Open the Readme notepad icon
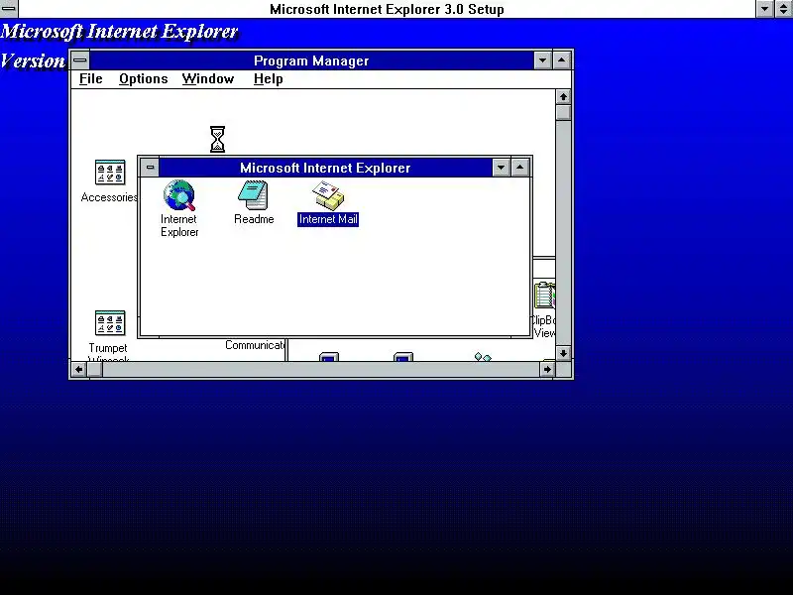The width and height of the screenshot is (793, 595). click(x=253, y=194)
